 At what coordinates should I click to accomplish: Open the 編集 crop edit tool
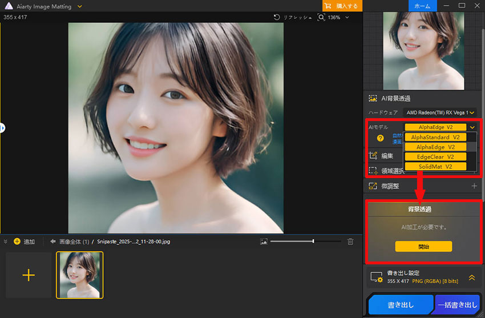click(373, 155)
